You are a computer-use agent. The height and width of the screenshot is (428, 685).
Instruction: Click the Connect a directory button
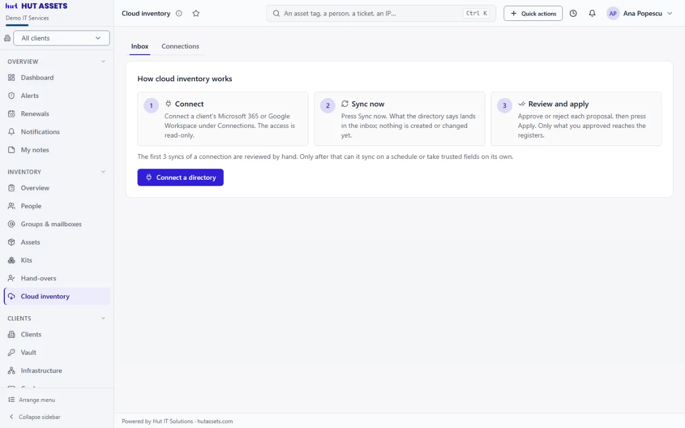point(180,178)
